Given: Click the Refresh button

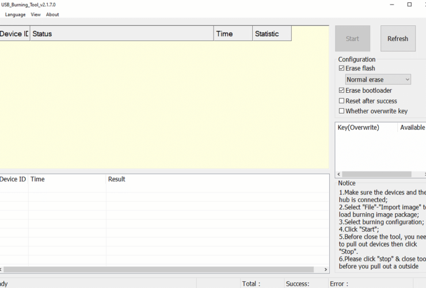Looking at the screenshot, I should point(397,39).
